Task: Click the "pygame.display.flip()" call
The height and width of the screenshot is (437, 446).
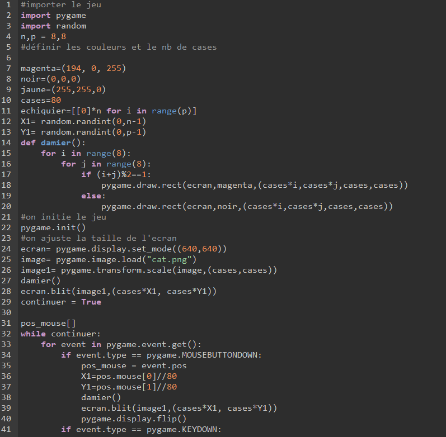Action: [134, 419]
